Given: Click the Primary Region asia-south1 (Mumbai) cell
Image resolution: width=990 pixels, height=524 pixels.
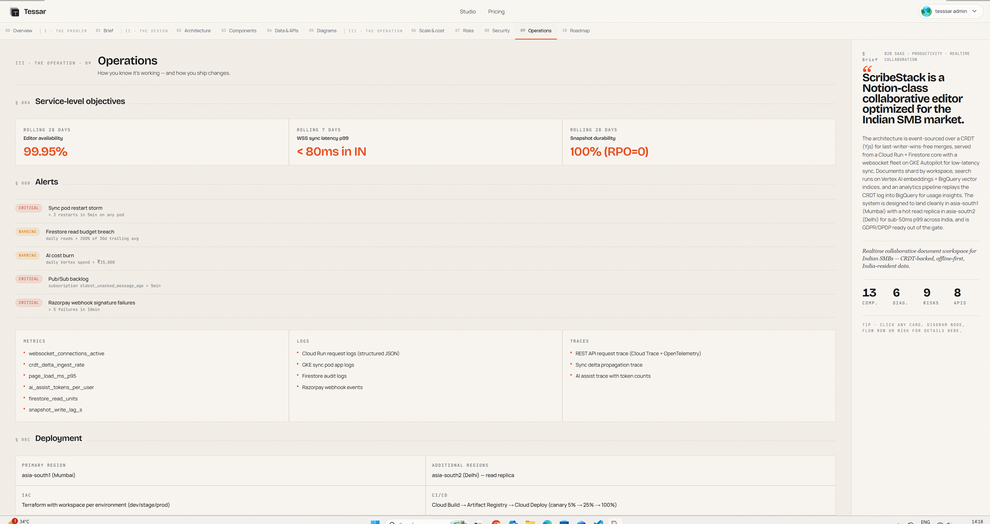Looking at the screenshot, I should pos(220,471).
